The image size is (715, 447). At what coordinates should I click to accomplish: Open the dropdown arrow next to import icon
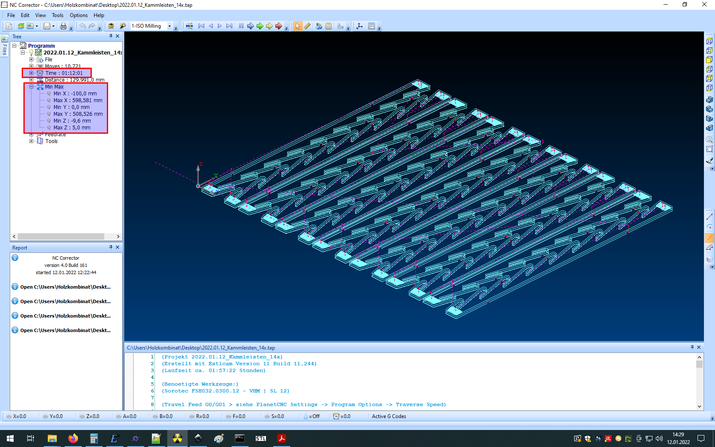tap(37, 26)
